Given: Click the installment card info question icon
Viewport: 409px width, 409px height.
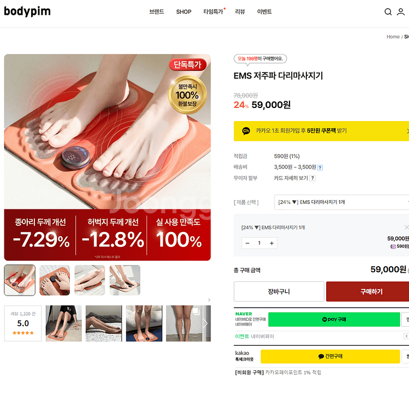Looking at the screenshot, I should (x=312, y=178).
